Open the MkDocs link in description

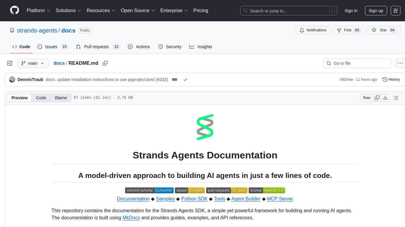tap(131, 218)
